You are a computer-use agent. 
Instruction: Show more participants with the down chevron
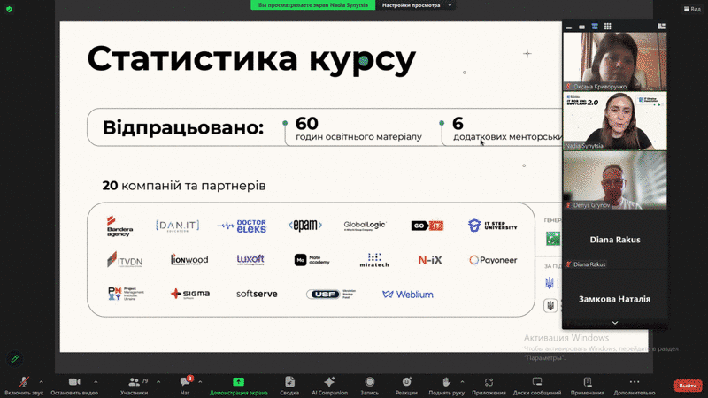click(614, 323)
